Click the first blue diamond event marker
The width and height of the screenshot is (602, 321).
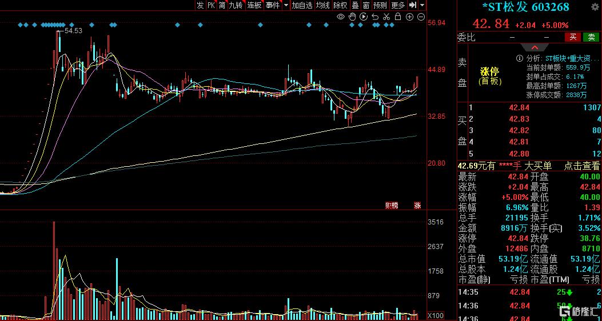(x=21, y=25)
